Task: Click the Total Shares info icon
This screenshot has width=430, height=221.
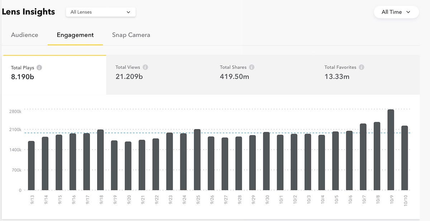Action: click(252, 67)
